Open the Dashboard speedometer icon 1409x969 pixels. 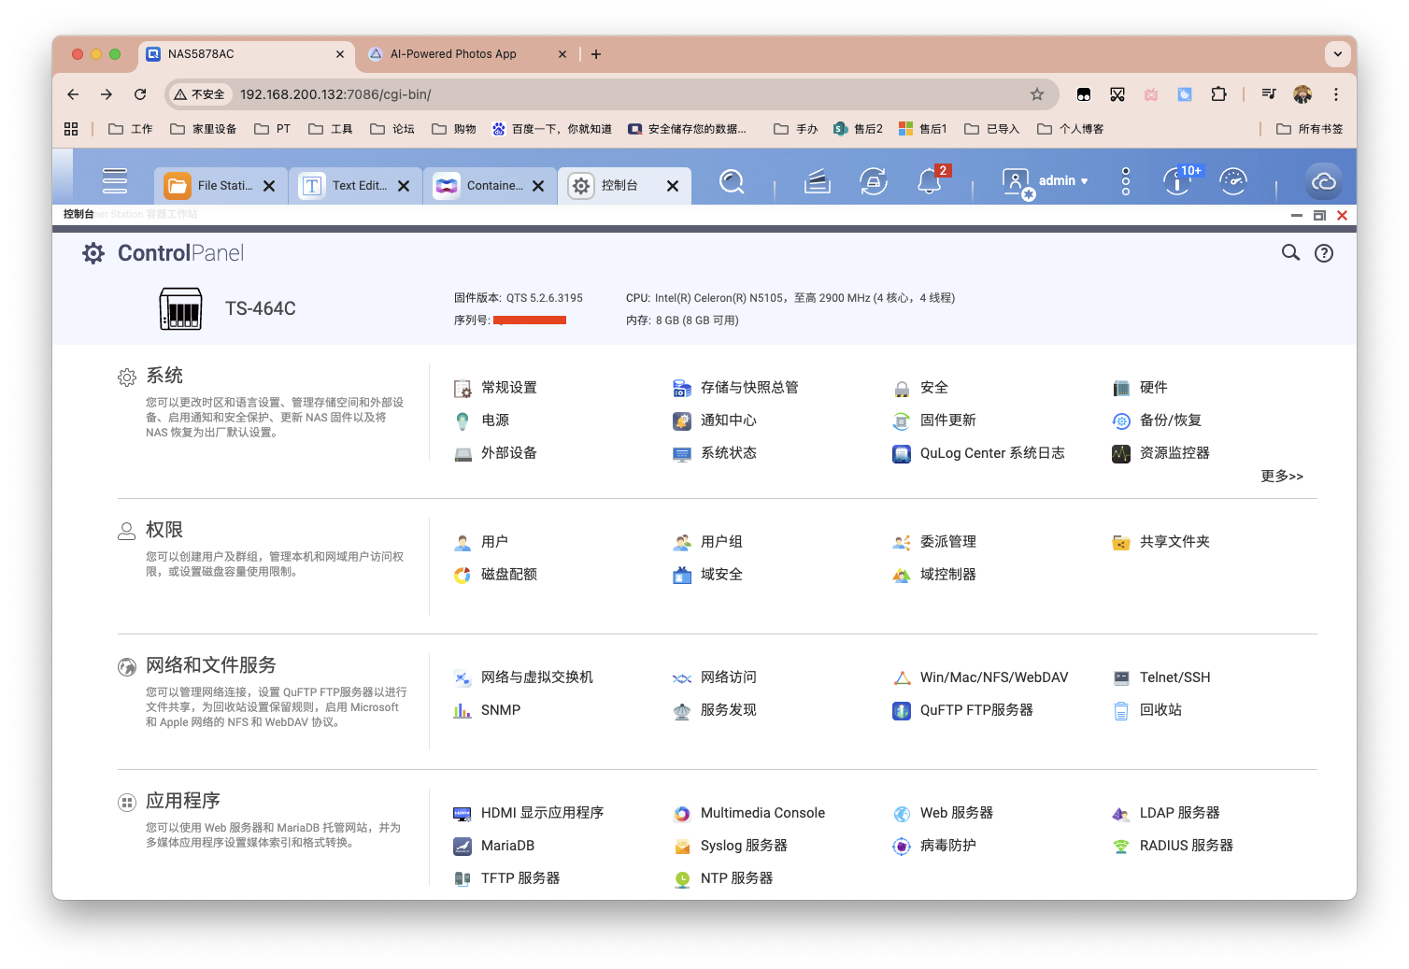tap(1232, 181)
